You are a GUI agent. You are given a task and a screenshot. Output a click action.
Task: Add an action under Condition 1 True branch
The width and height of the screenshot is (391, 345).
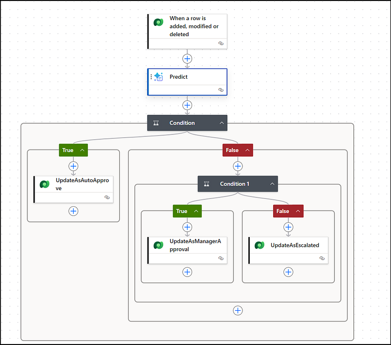coord(187,227)
